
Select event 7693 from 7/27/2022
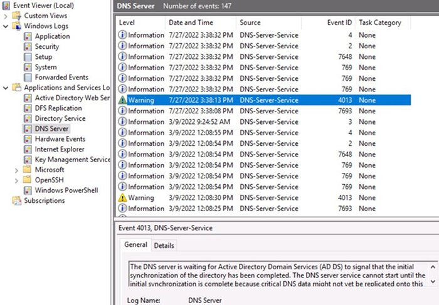point(263,111)
